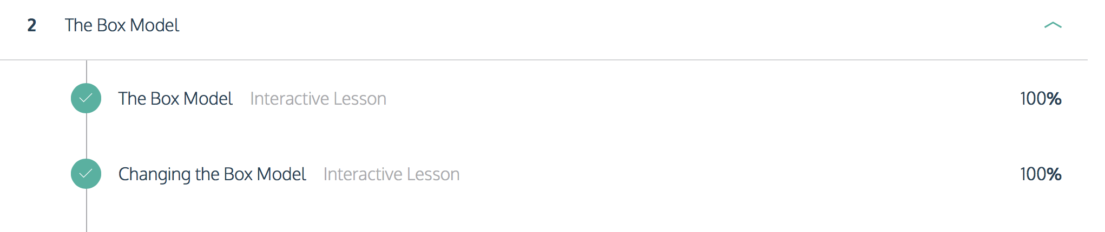Click completed checkmark for The Box Model lesson
The image size is (1105, 232).
86,98
